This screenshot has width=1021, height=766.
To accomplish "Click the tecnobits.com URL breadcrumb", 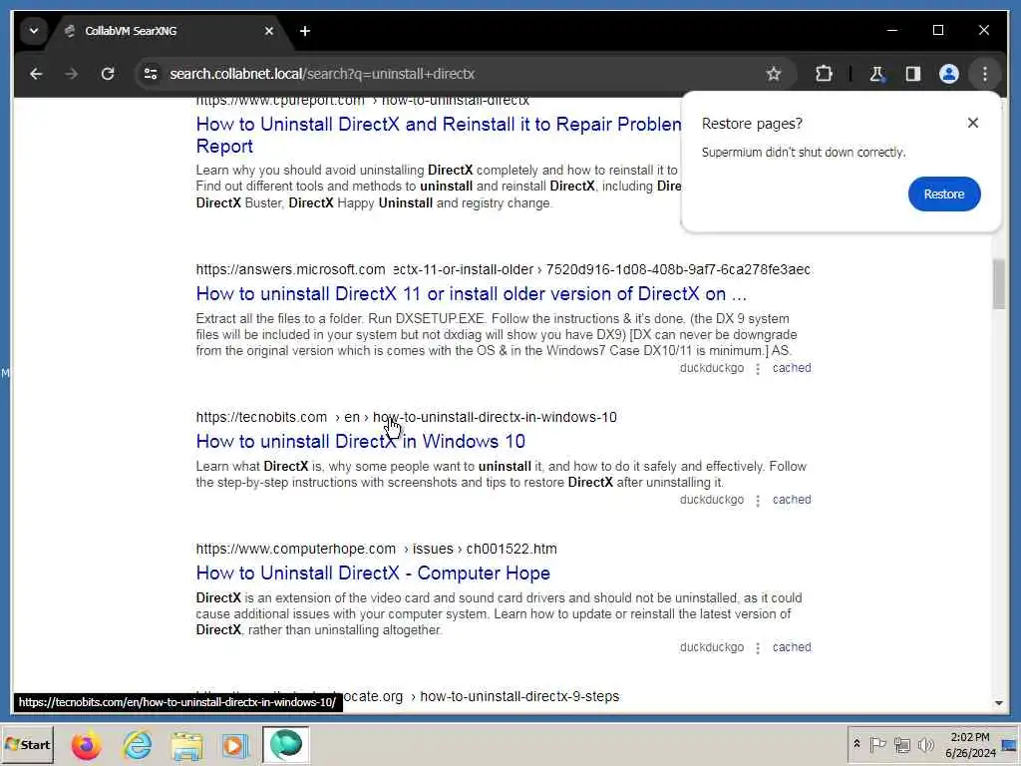I will (x=407, y=417).
